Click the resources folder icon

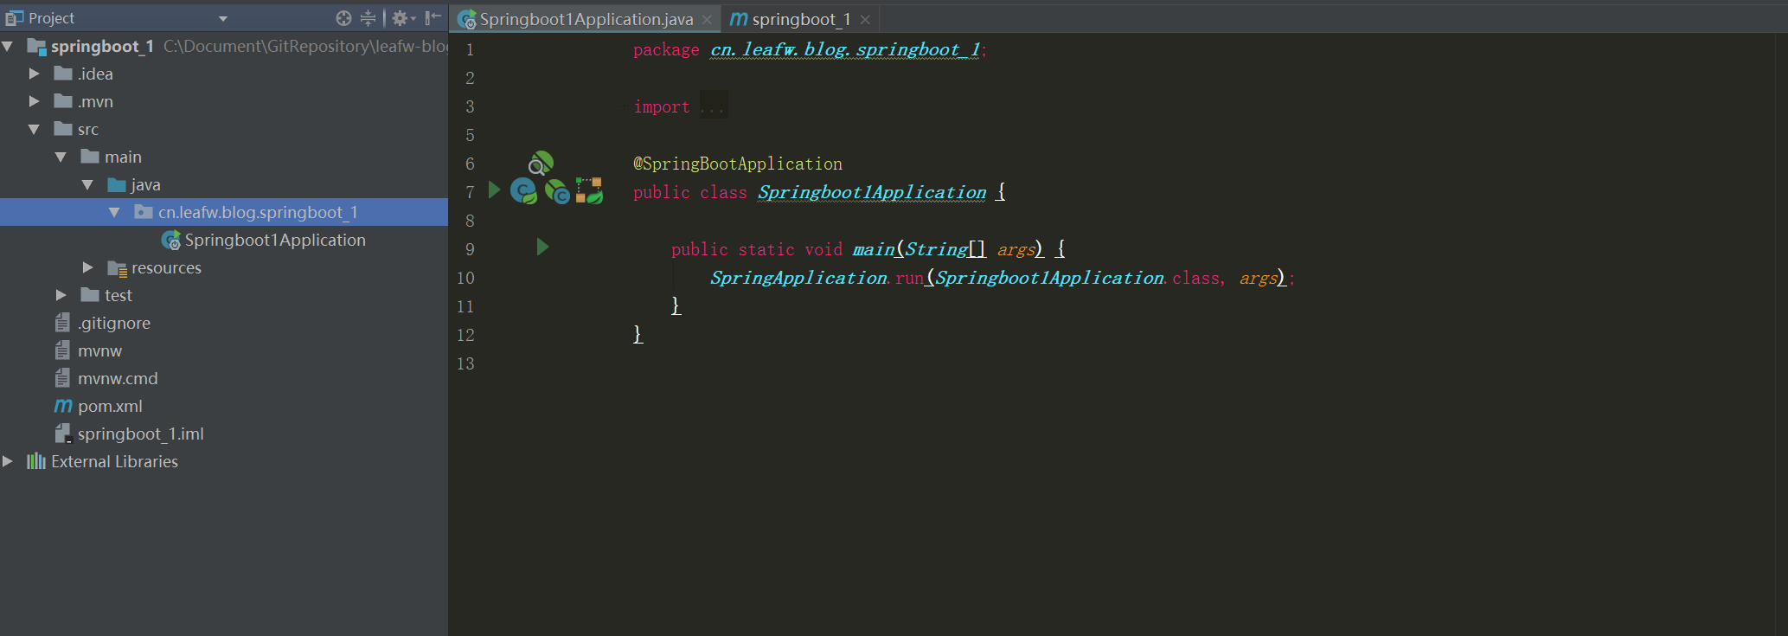(x=117, y=269)
